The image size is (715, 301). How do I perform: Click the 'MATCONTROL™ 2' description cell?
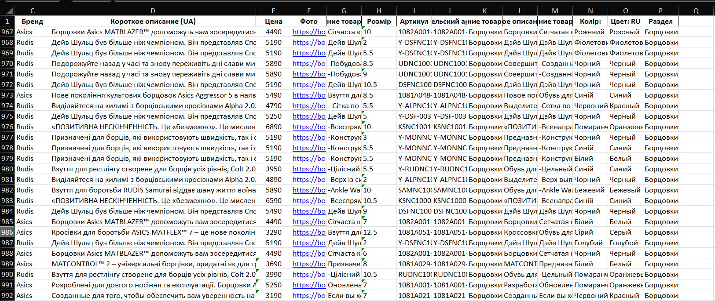[x=153, y=264]
